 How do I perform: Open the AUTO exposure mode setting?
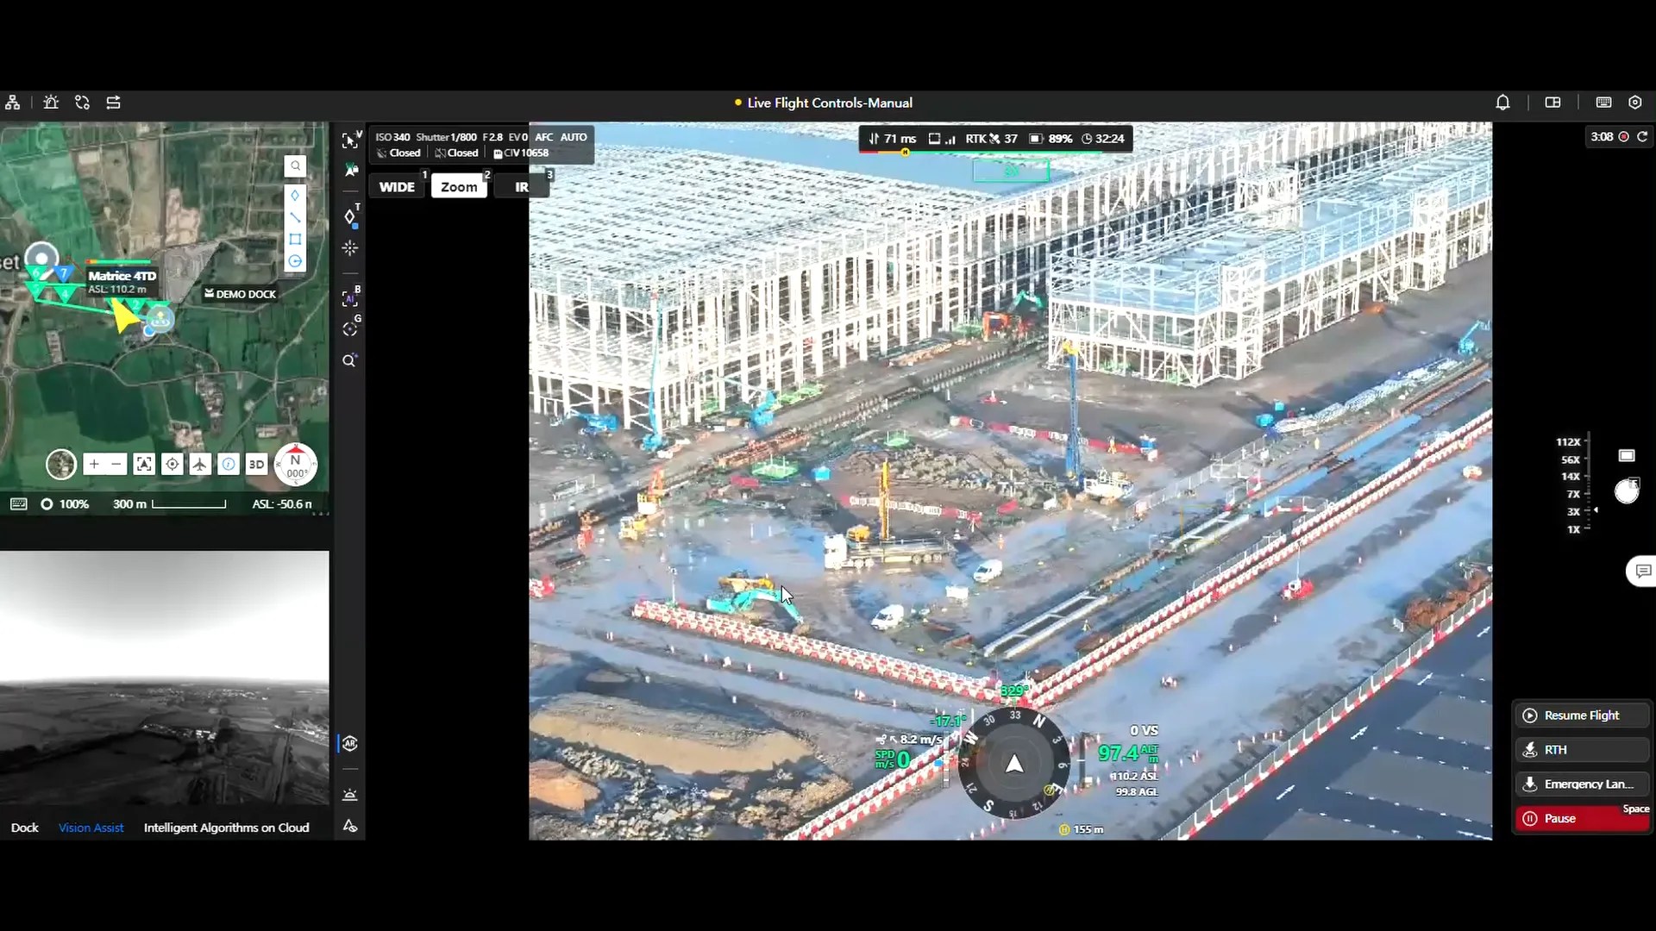pos(574,137)
